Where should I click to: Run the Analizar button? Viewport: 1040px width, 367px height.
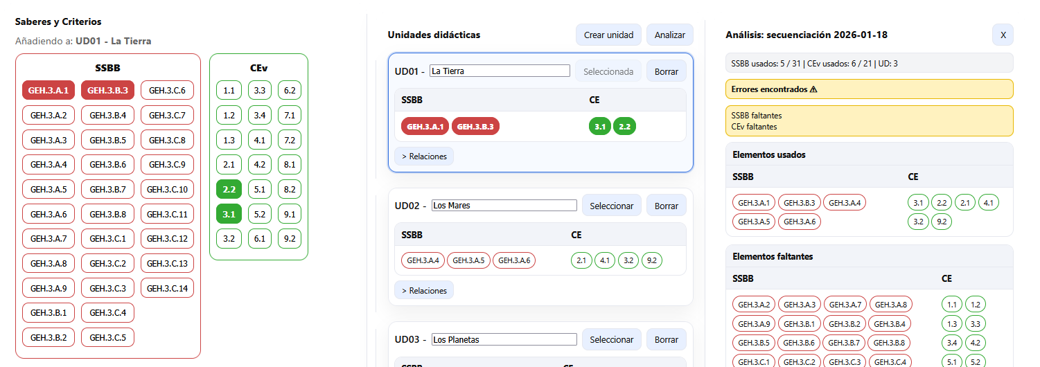point(669,35)
